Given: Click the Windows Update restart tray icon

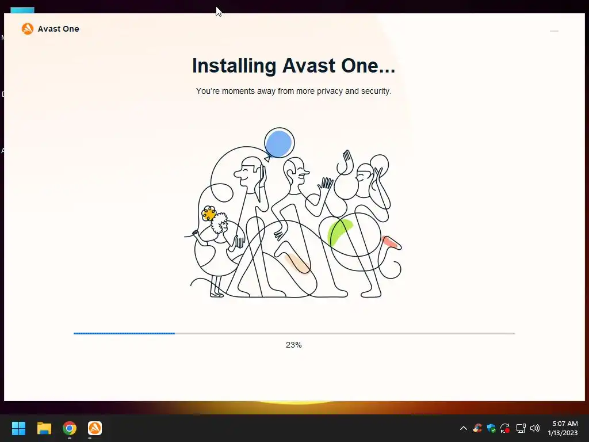Looking at the screenshot, I should pyautogui.click(x=505, y=428).
